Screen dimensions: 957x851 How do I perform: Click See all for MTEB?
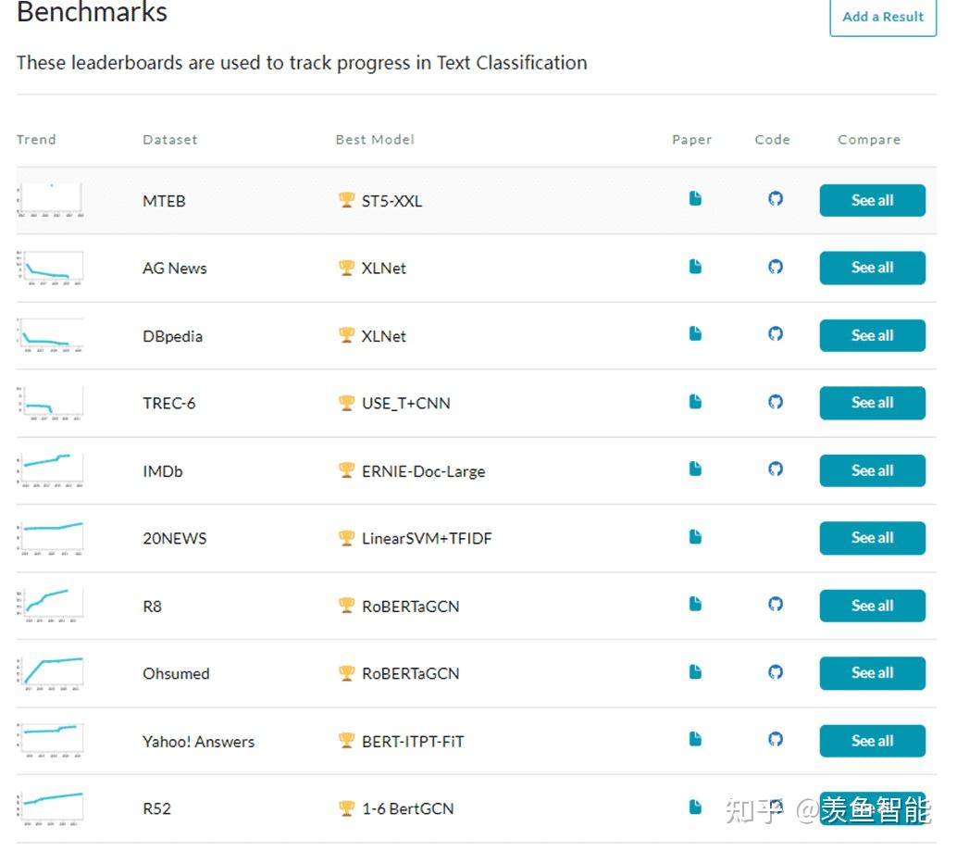coord(872,200)
